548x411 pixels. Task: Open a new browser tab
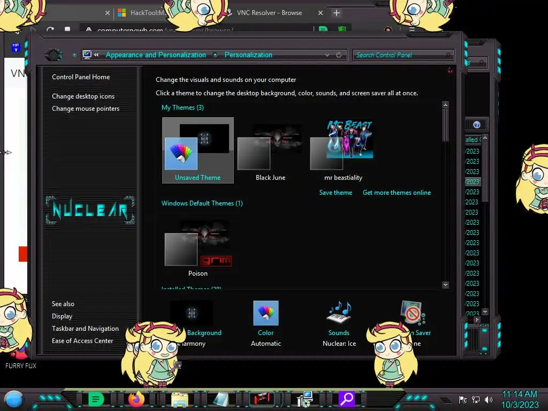(x=337, y=13)
